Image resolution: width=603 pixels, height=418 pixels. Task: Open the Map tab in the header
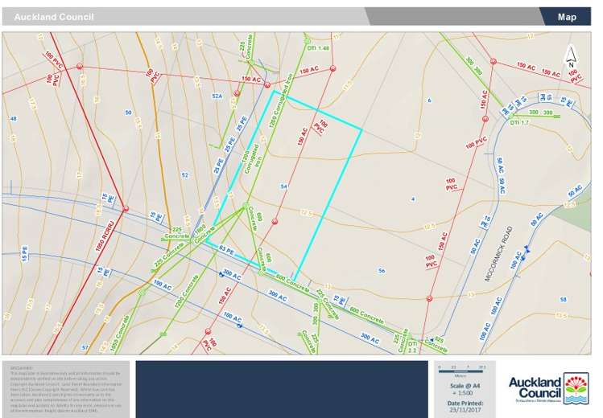coord(567,17)
